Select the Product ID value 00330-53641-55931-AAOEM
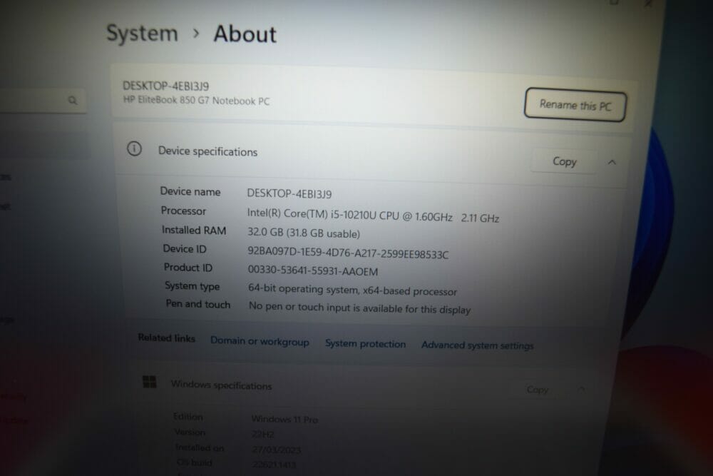The width and height of the screenshot is (713, 476). coord(313,270)
